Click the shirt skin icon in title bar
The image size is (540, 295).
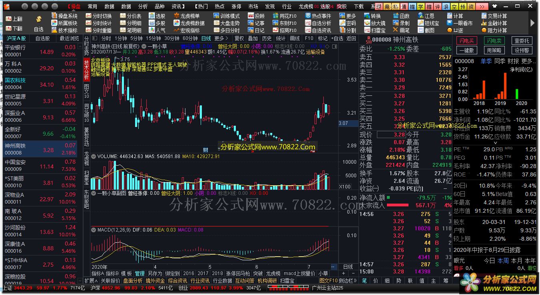[x=496, y=6]
